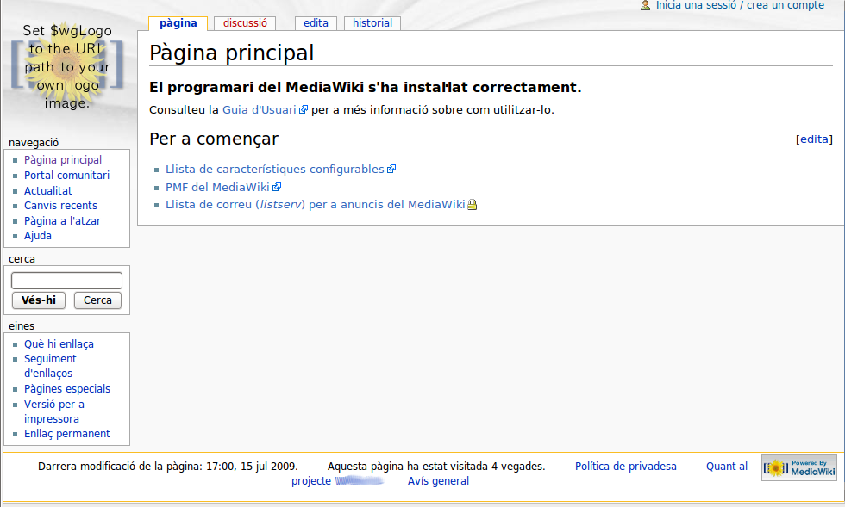The width and height of the screenshot is (845, 507).
Task: Click the Inicia una sessió / crea un compte link
Action: [740, 5]
